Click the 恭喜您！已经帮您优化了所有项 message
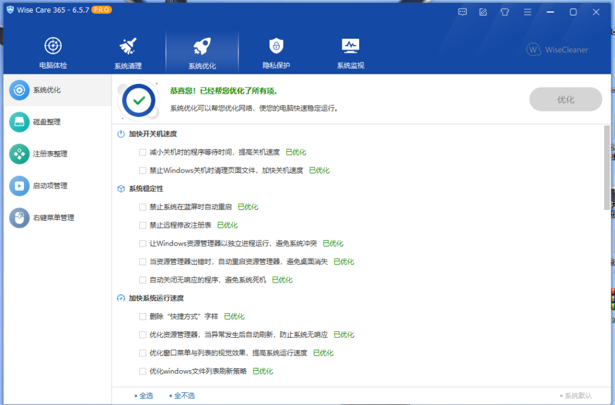Image resolution: width=615 pixels, height=405 pixels. (x=225, y=91)
